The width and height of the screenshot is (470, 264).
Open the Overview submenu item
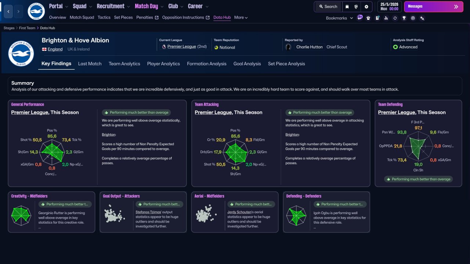tap(58, 18)
